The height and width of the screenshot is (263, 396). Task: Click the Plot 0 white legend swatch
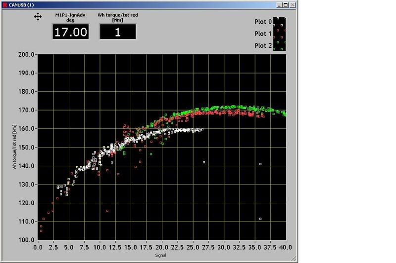(280, 22)
